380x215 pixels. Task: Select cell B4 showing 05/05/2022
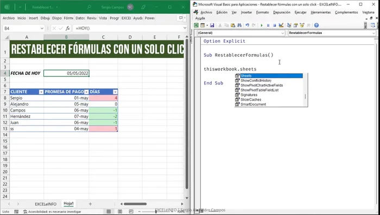point(66,73)
